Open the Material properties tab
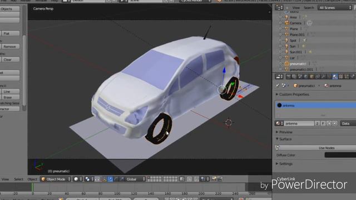The image size is (356, 200). tap(335, 77)
